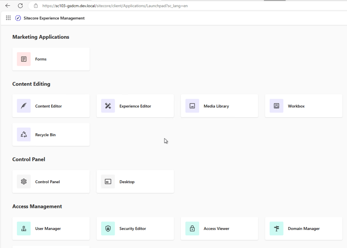Screen dimensions: 347x248
Task: Click the Recycle Bin icon
Action: 24,135
